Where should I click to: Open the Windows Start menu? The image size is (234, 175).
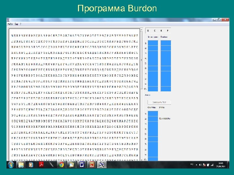pos(11,165)
